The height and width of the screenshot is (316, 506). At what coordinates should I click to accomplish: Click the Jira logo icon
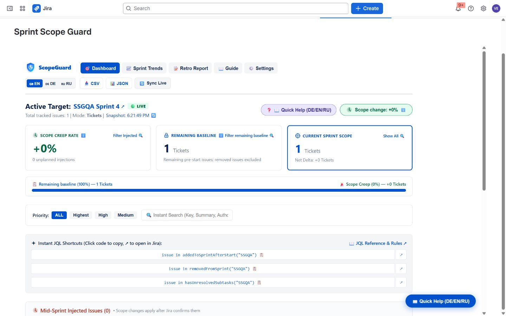click(x=37, y=8)
